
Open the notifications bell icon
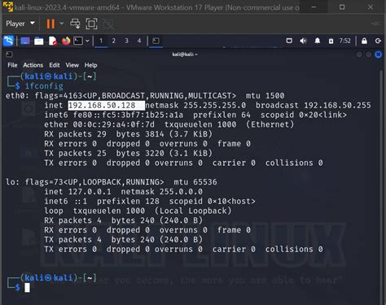coord(317,41)
